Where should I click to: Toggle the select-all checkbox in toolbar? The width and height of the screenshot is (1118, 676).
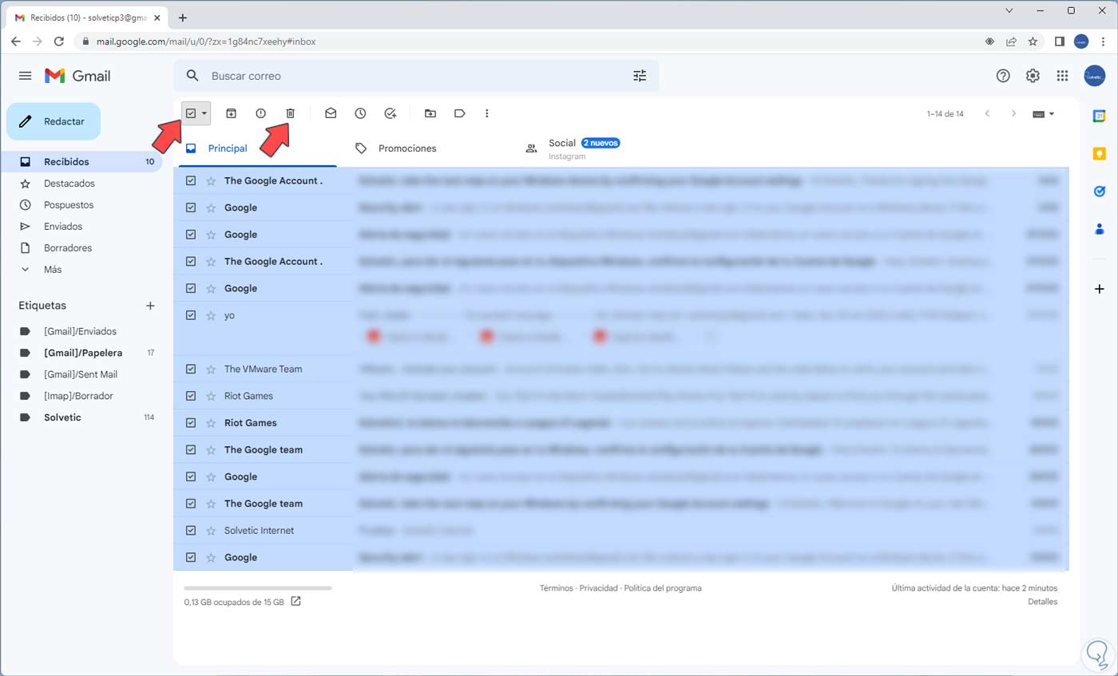coord(190,113)
